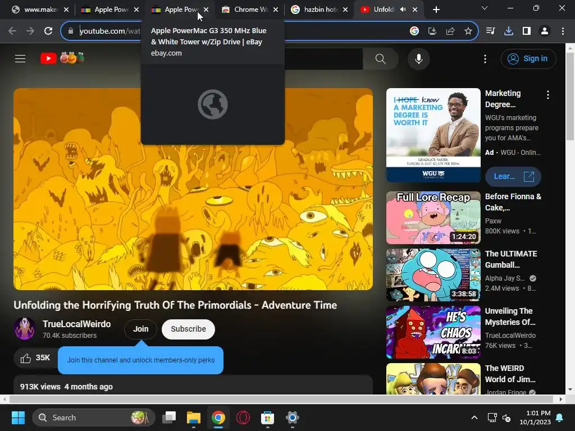Install app via address bar icon
The image size is (575, 431).
432,31
